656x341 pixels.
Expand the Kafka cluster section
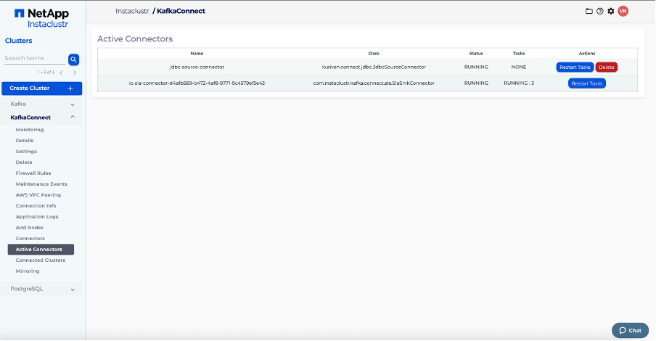tap(72, 104)
